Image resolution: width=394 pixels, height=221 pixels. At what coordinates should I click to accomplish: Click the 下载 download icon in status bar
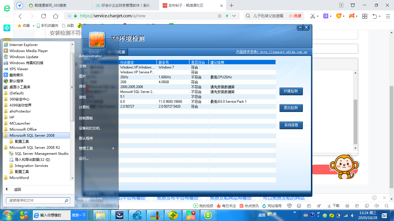pyautogui.click(x=334, y=206)
